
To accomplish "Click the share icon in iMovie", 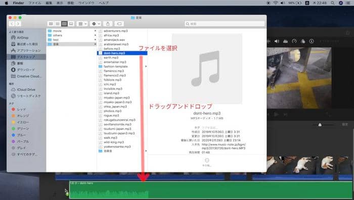I will (348, 33).
